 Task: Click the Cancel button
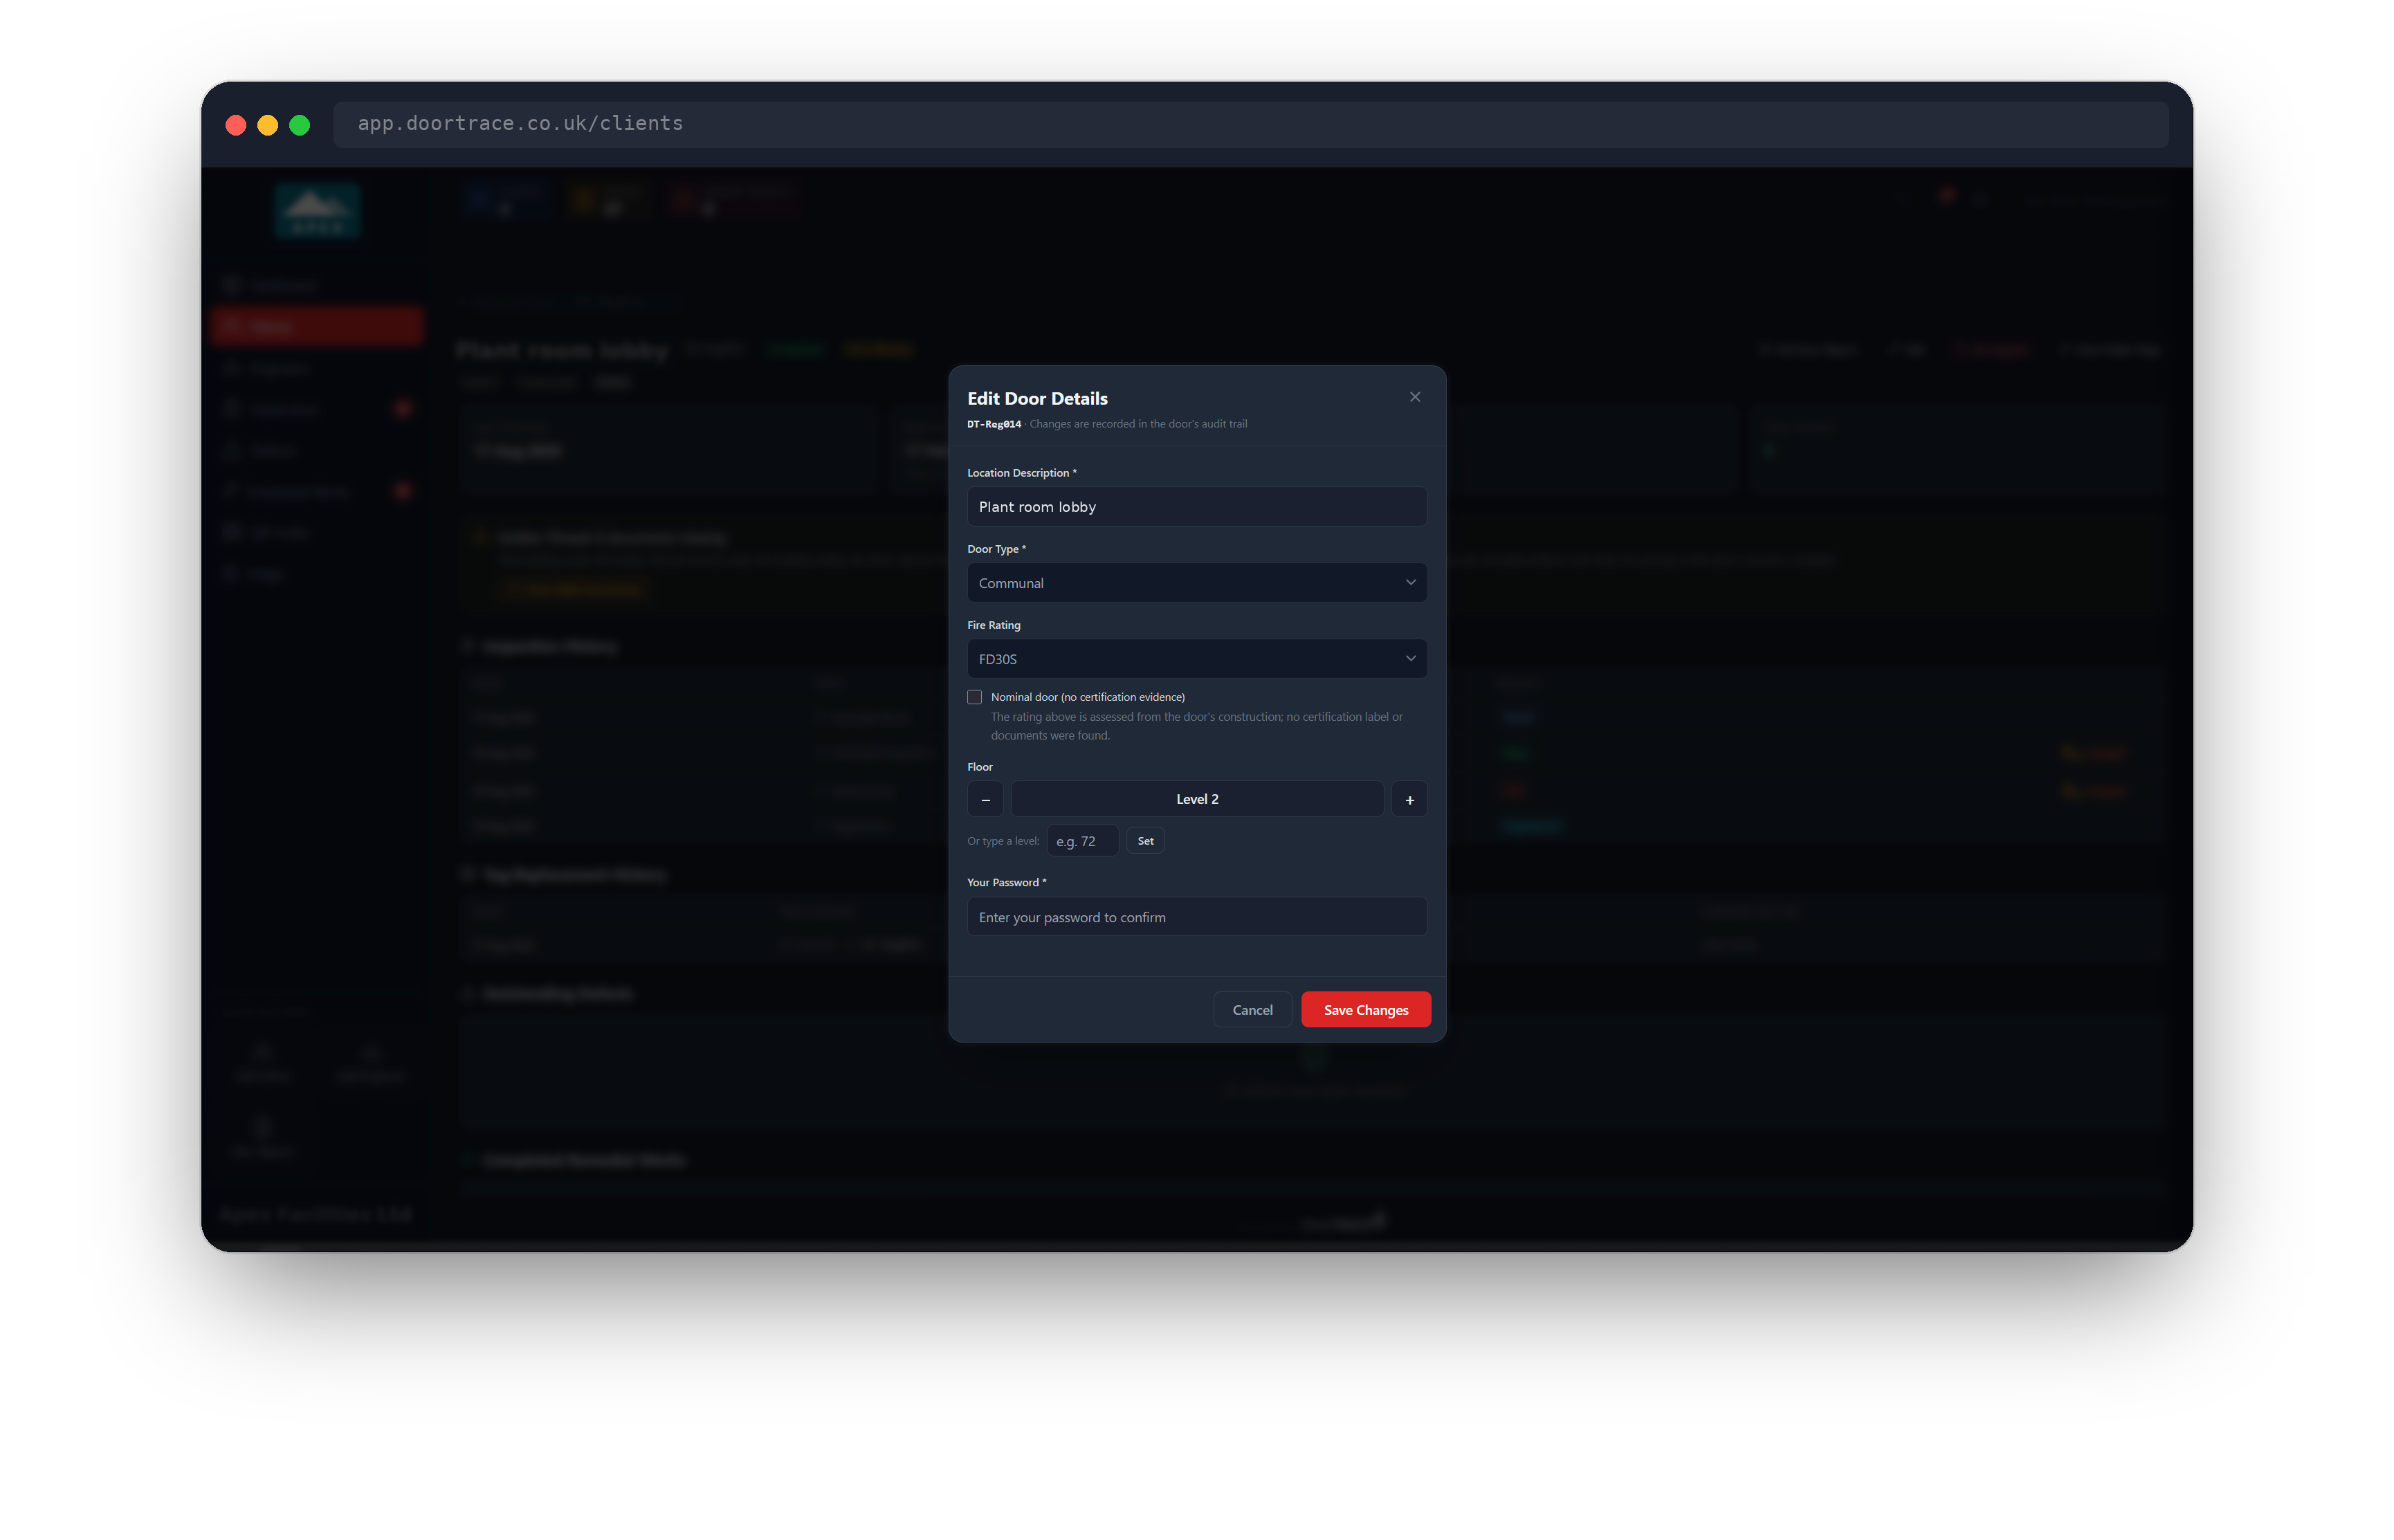point(1252,1010)
